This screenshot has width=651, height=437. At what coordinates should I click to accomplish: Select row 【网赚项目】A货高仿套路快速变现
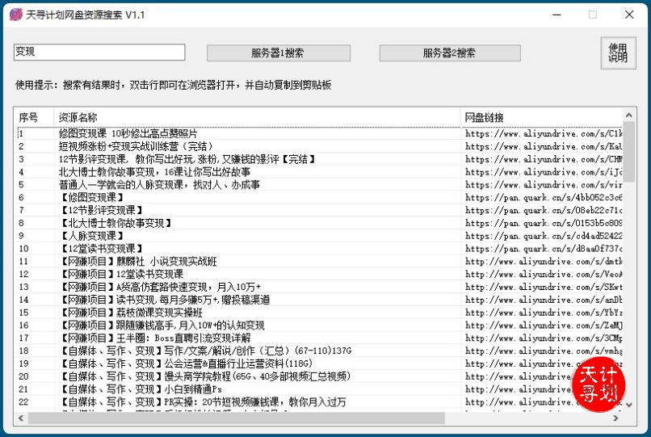click(320, 287)
